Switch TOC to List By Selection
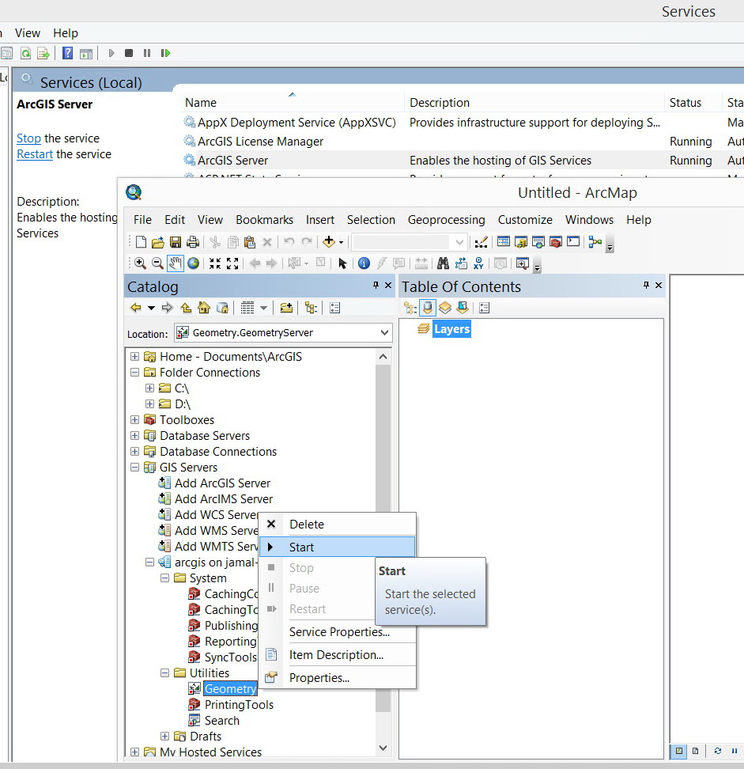744x769 pixels. point(463,308)
